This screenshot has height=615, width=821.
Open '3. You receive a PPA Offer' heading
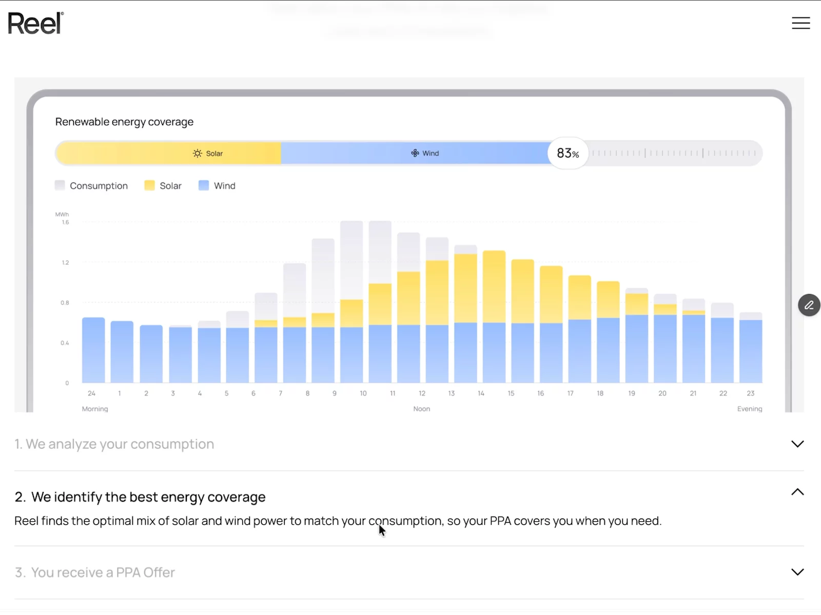pyautogui.click(x=95, y=572)
